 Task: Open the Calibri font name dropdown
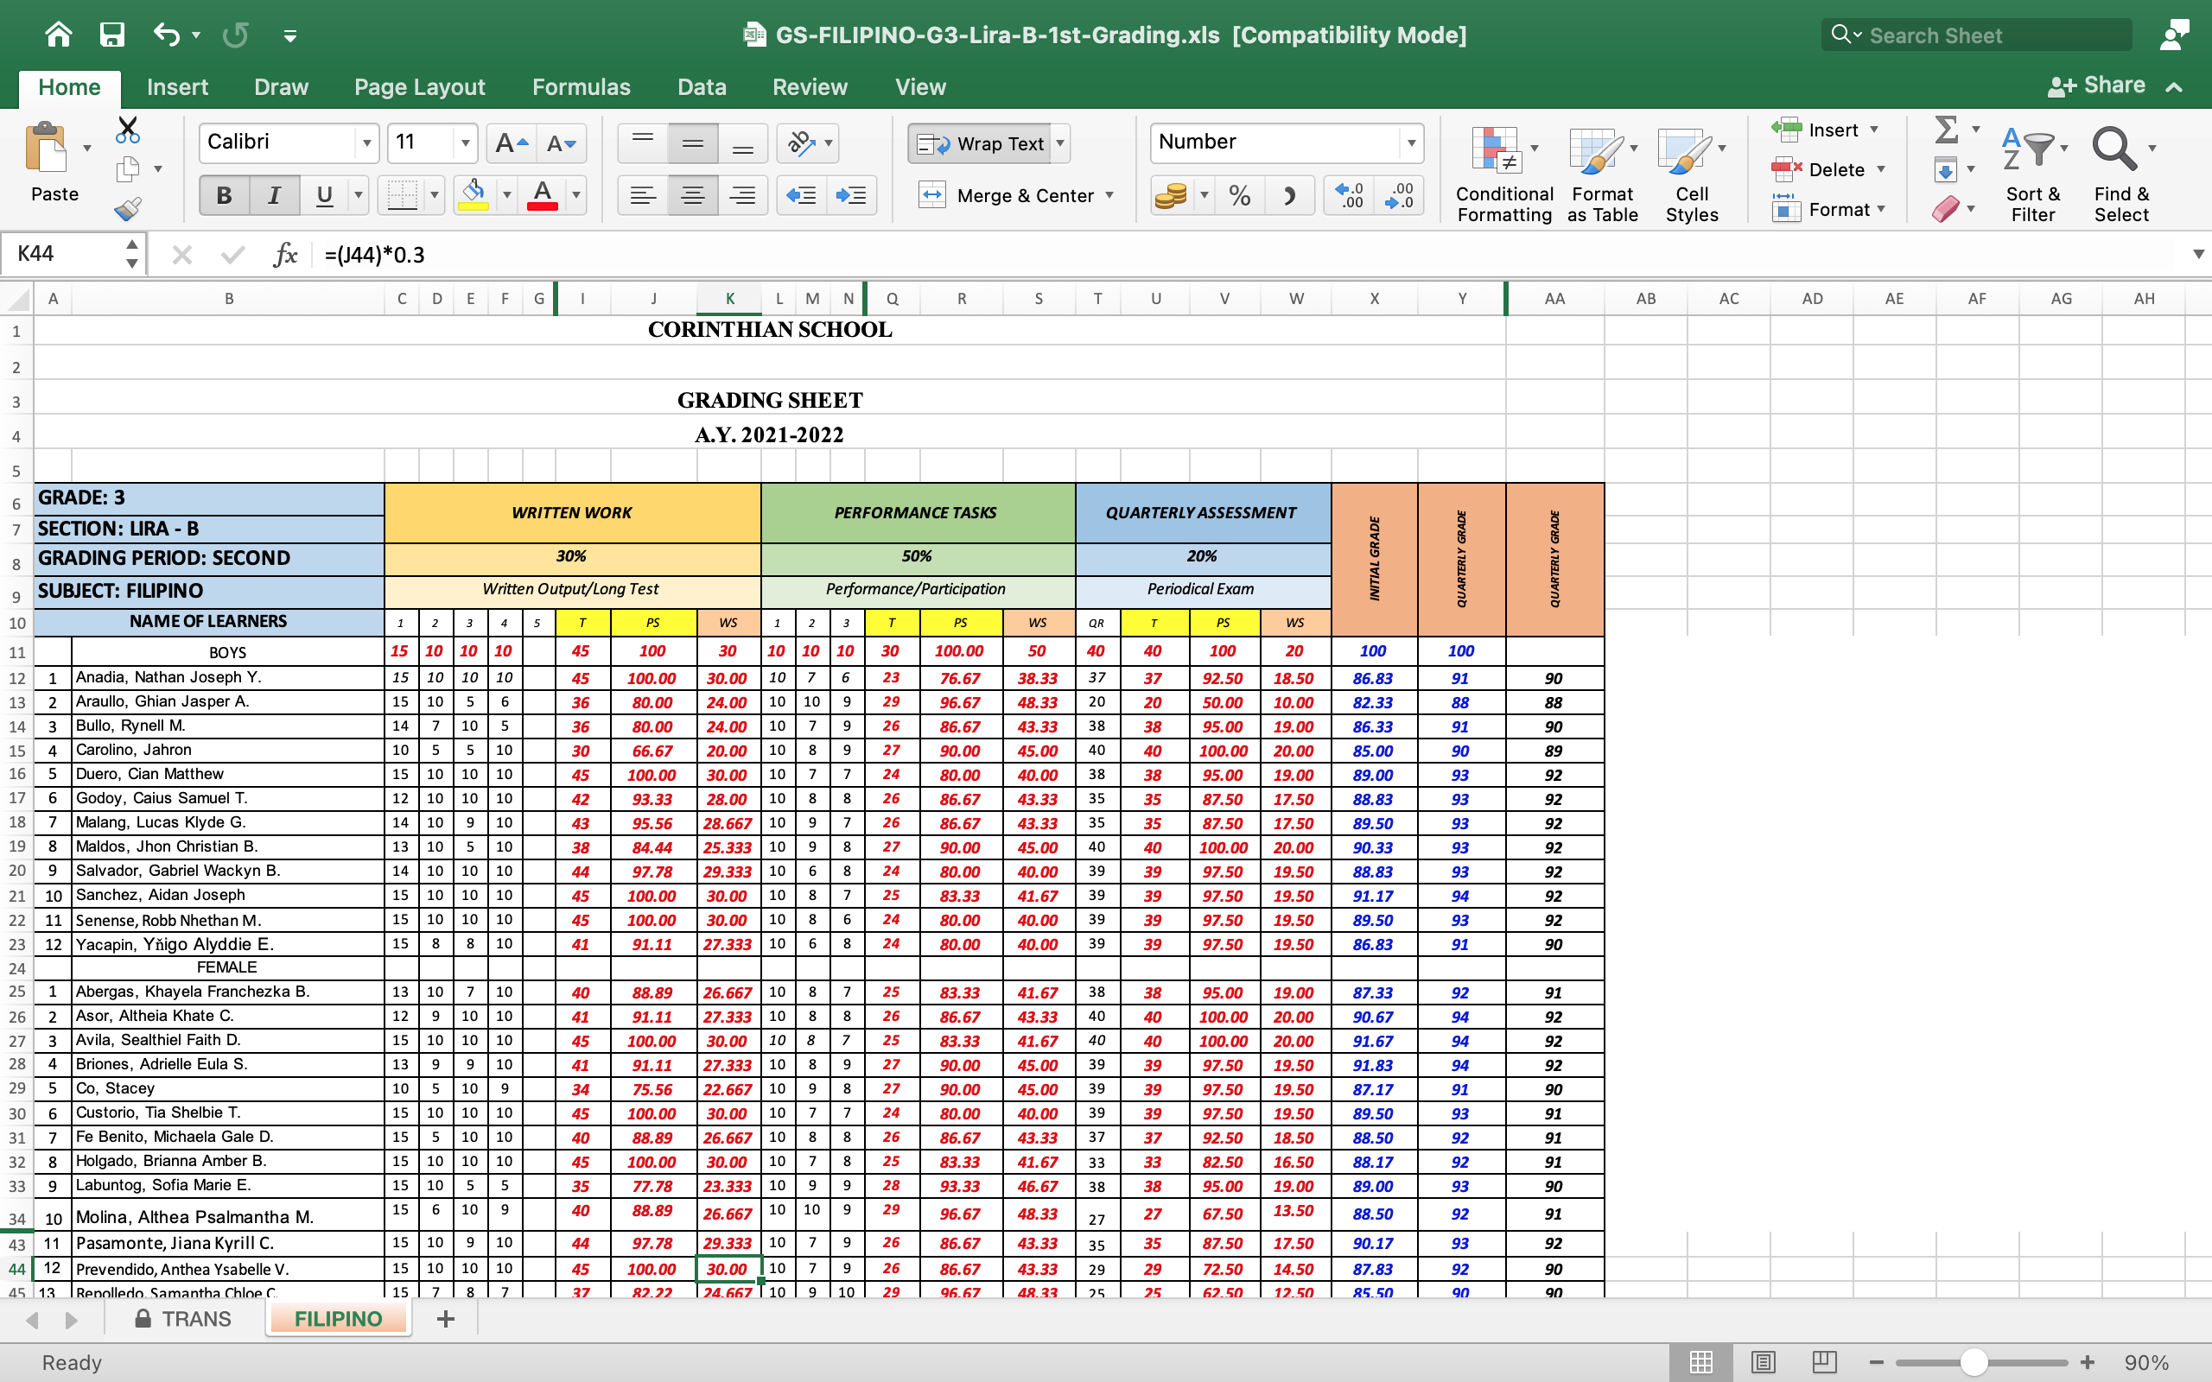[366, 143]
